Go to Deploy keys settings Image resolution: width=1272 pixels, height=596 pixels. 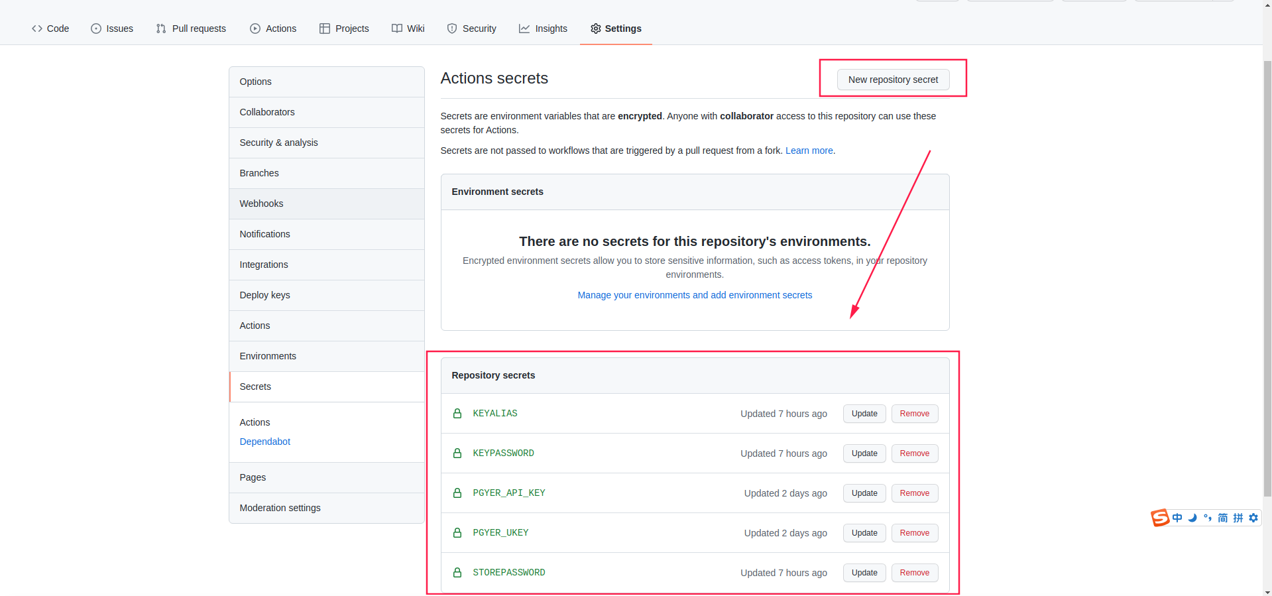(327, 295)
